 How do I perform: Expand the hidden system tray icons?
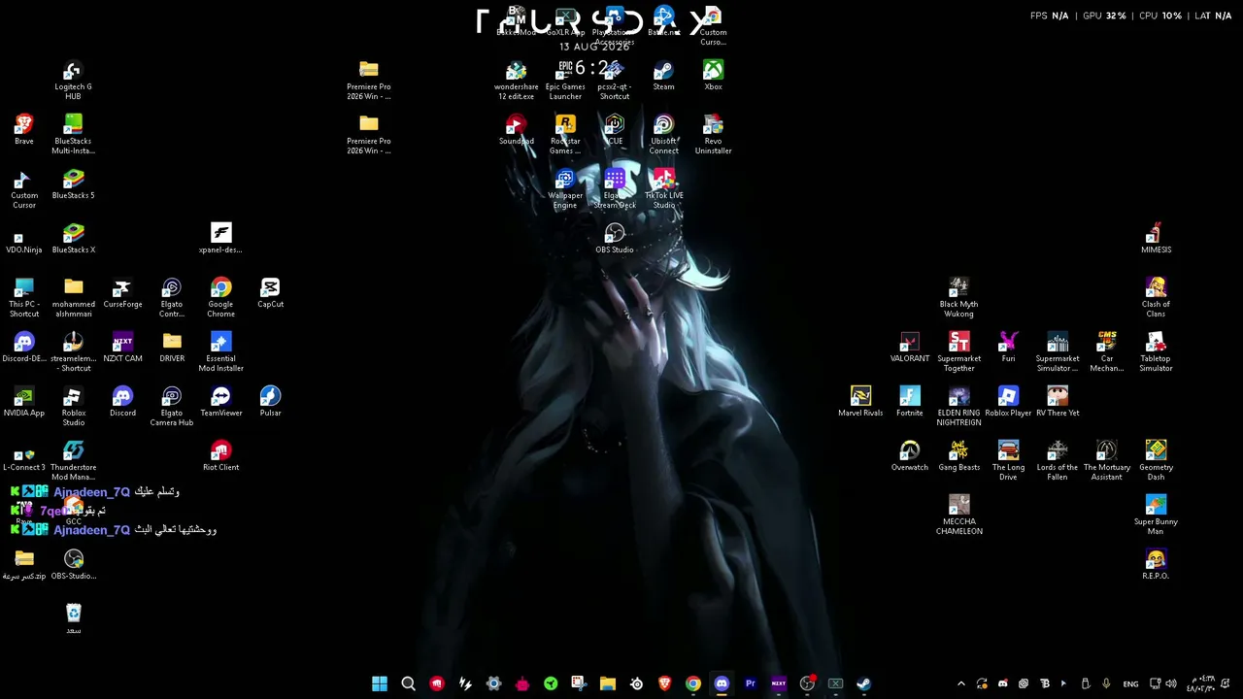[961, 683]
